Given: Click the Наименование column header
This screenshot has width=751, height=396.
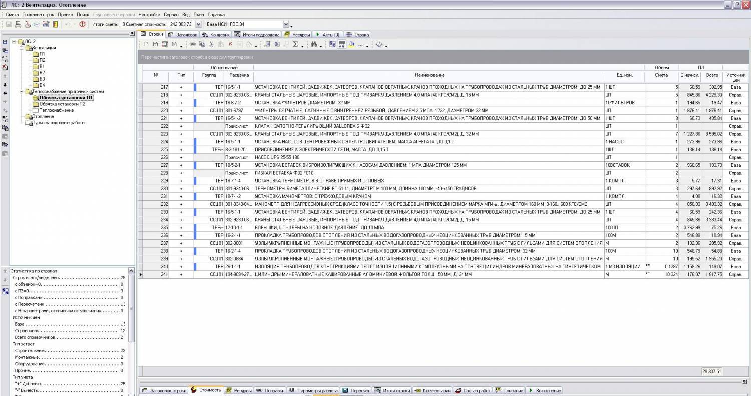Looking at the screenshot, I should (x=429, y=75).
